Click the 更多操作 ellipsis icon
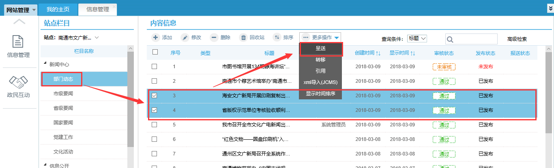Image resolution: width=554 pixels, height=168 pixels. (x=306, y=37)
